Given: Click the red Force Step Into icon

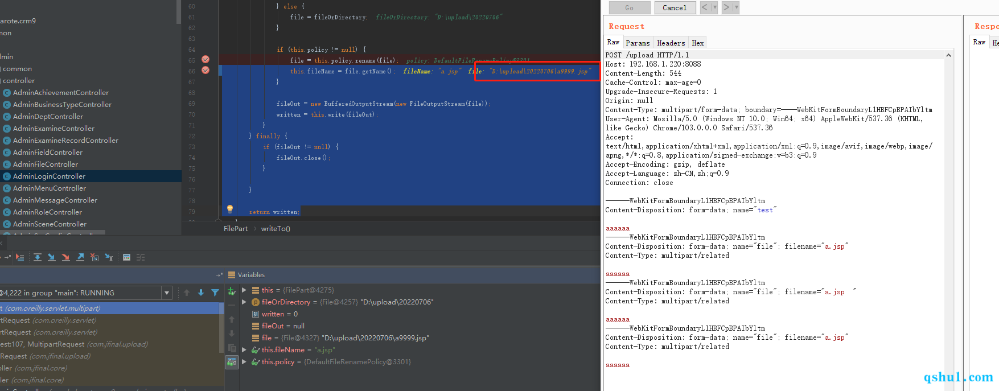Looking at the screenshot, I should [x=65, y=257].
